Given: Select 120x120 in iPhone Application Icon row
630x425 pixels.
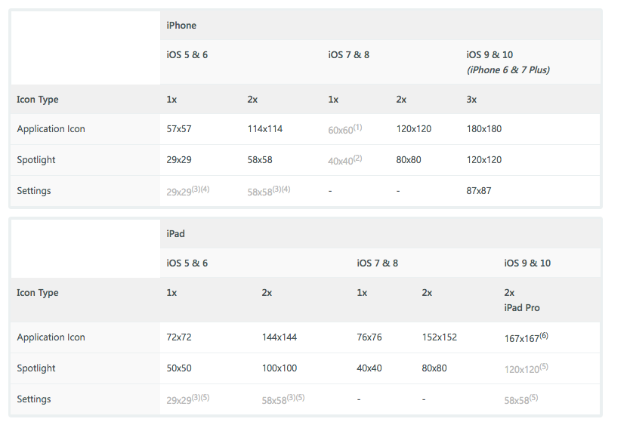Looking at the screenshot, I should point(413,129).
